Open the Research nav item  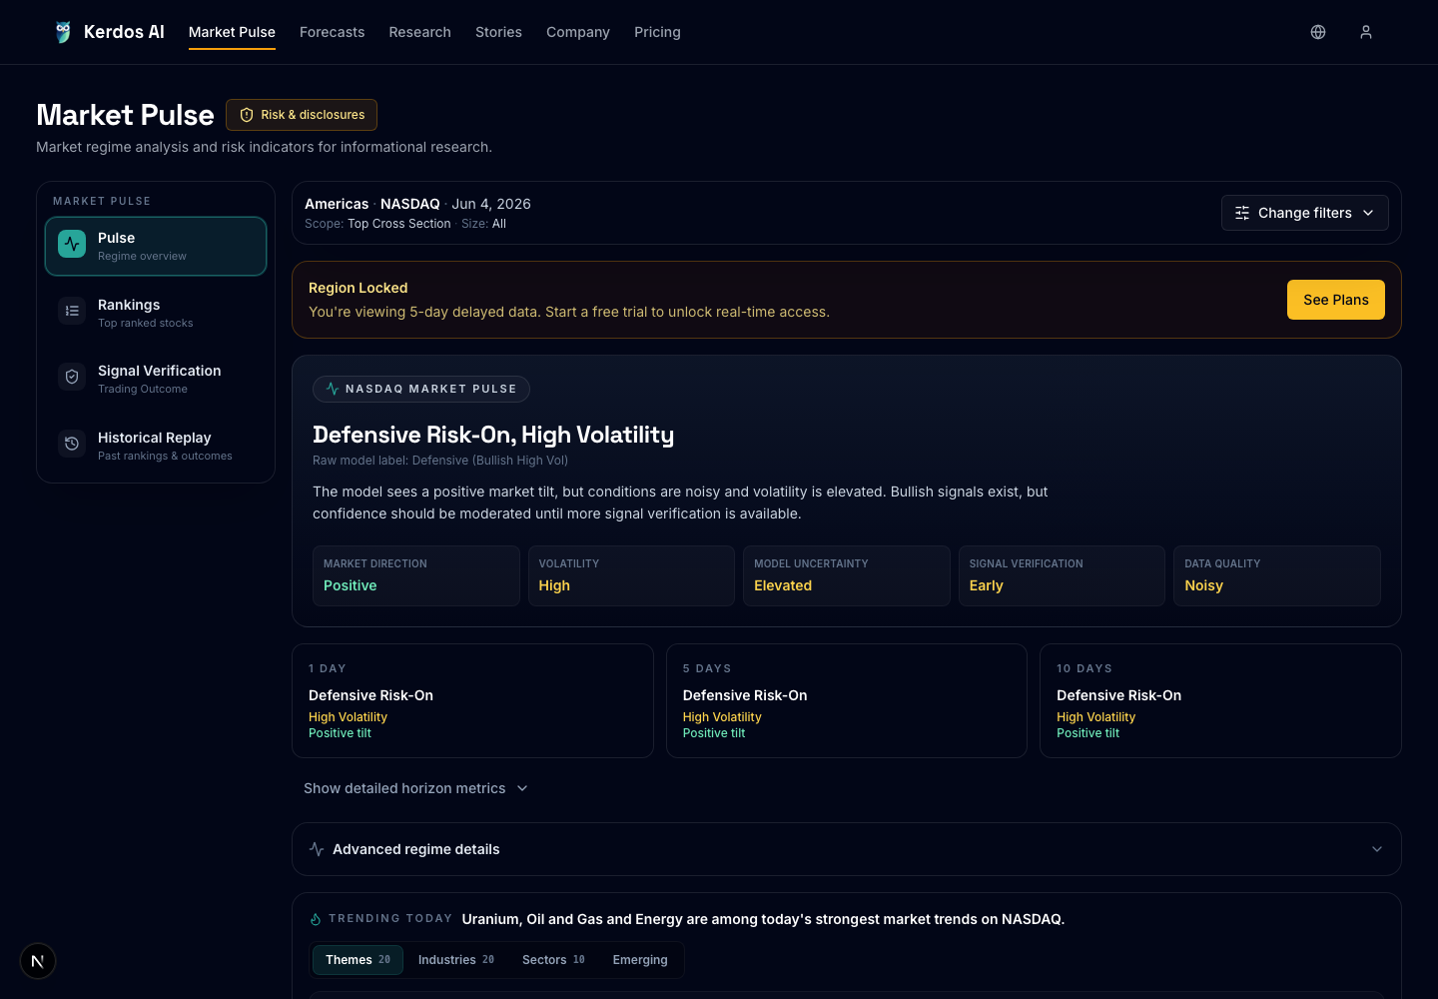click(419, 32)
